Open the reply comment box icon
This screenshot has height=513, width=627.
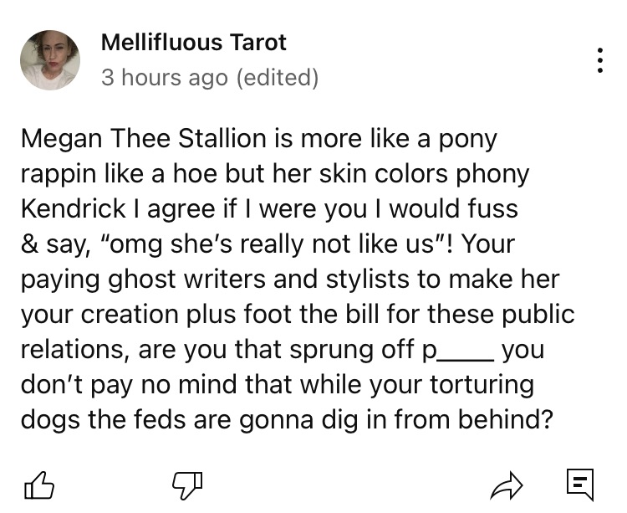pos(579,482)
